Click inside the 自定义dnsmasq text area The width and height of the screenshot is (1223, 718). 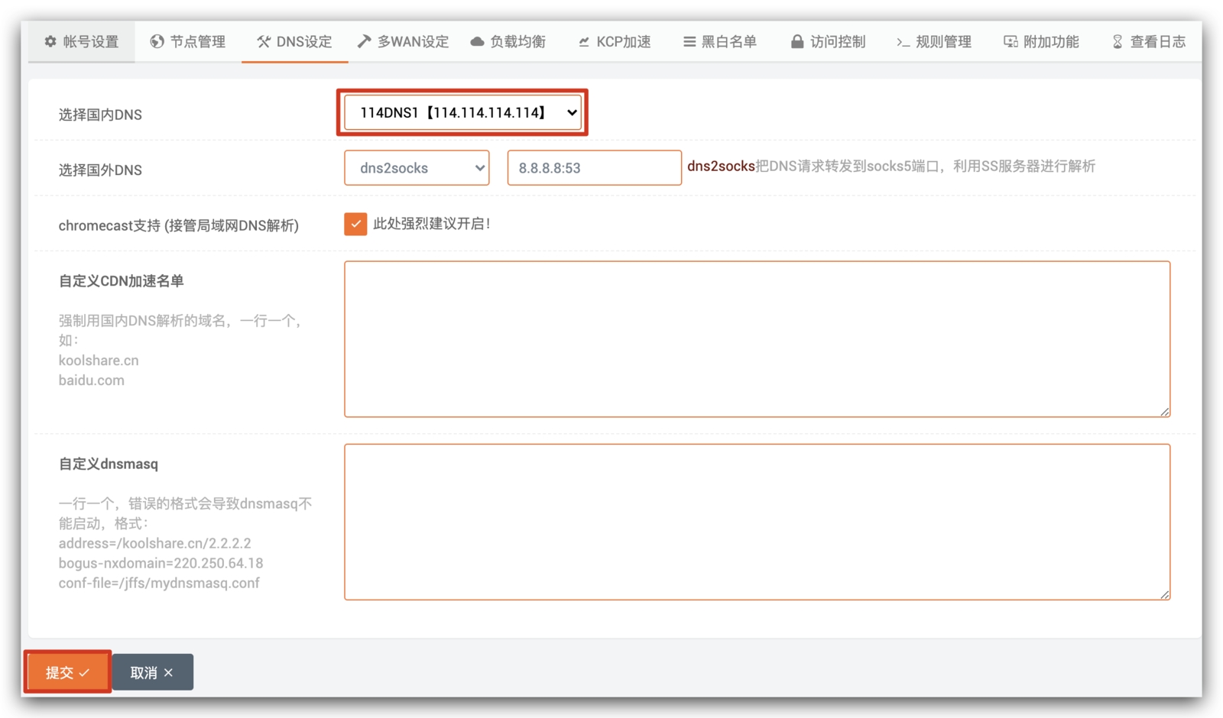756,522
